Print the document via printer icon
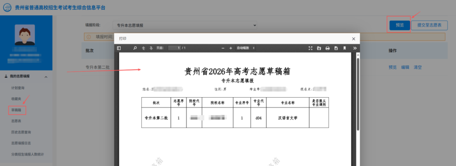This screenshot has height=166, width=456. 328,48
